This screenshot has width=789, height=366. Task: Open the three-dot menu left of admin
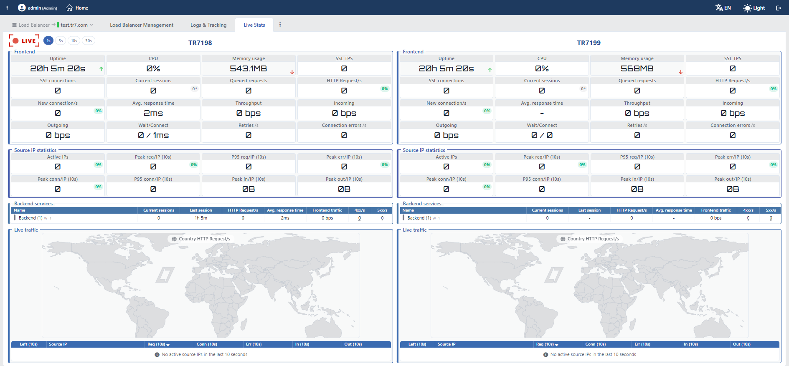7,8
